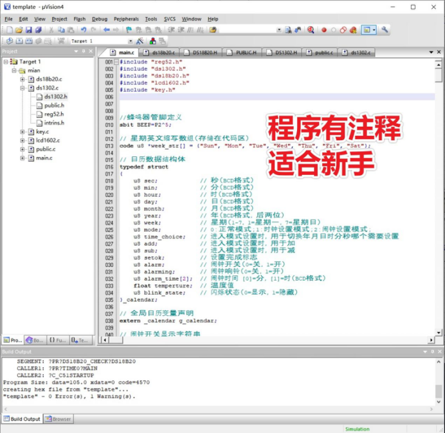445x433 pixels.
Task: Open the find text combo box dropdown
Action: (279, 30)
